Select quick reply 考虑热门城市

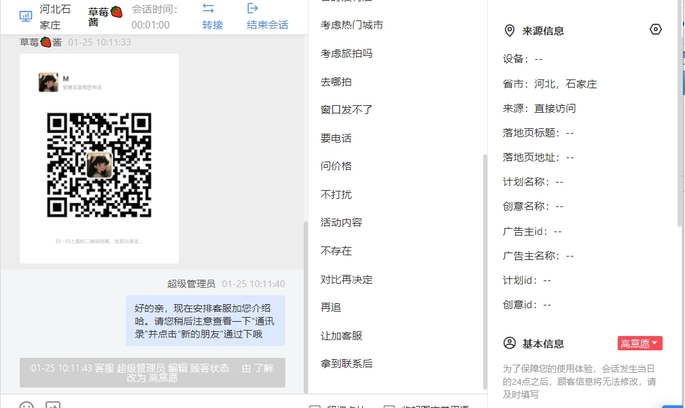(352, 25)
